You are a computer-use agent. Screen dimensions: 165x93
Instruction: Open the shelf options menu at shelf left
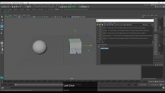[x=2, y=12]
